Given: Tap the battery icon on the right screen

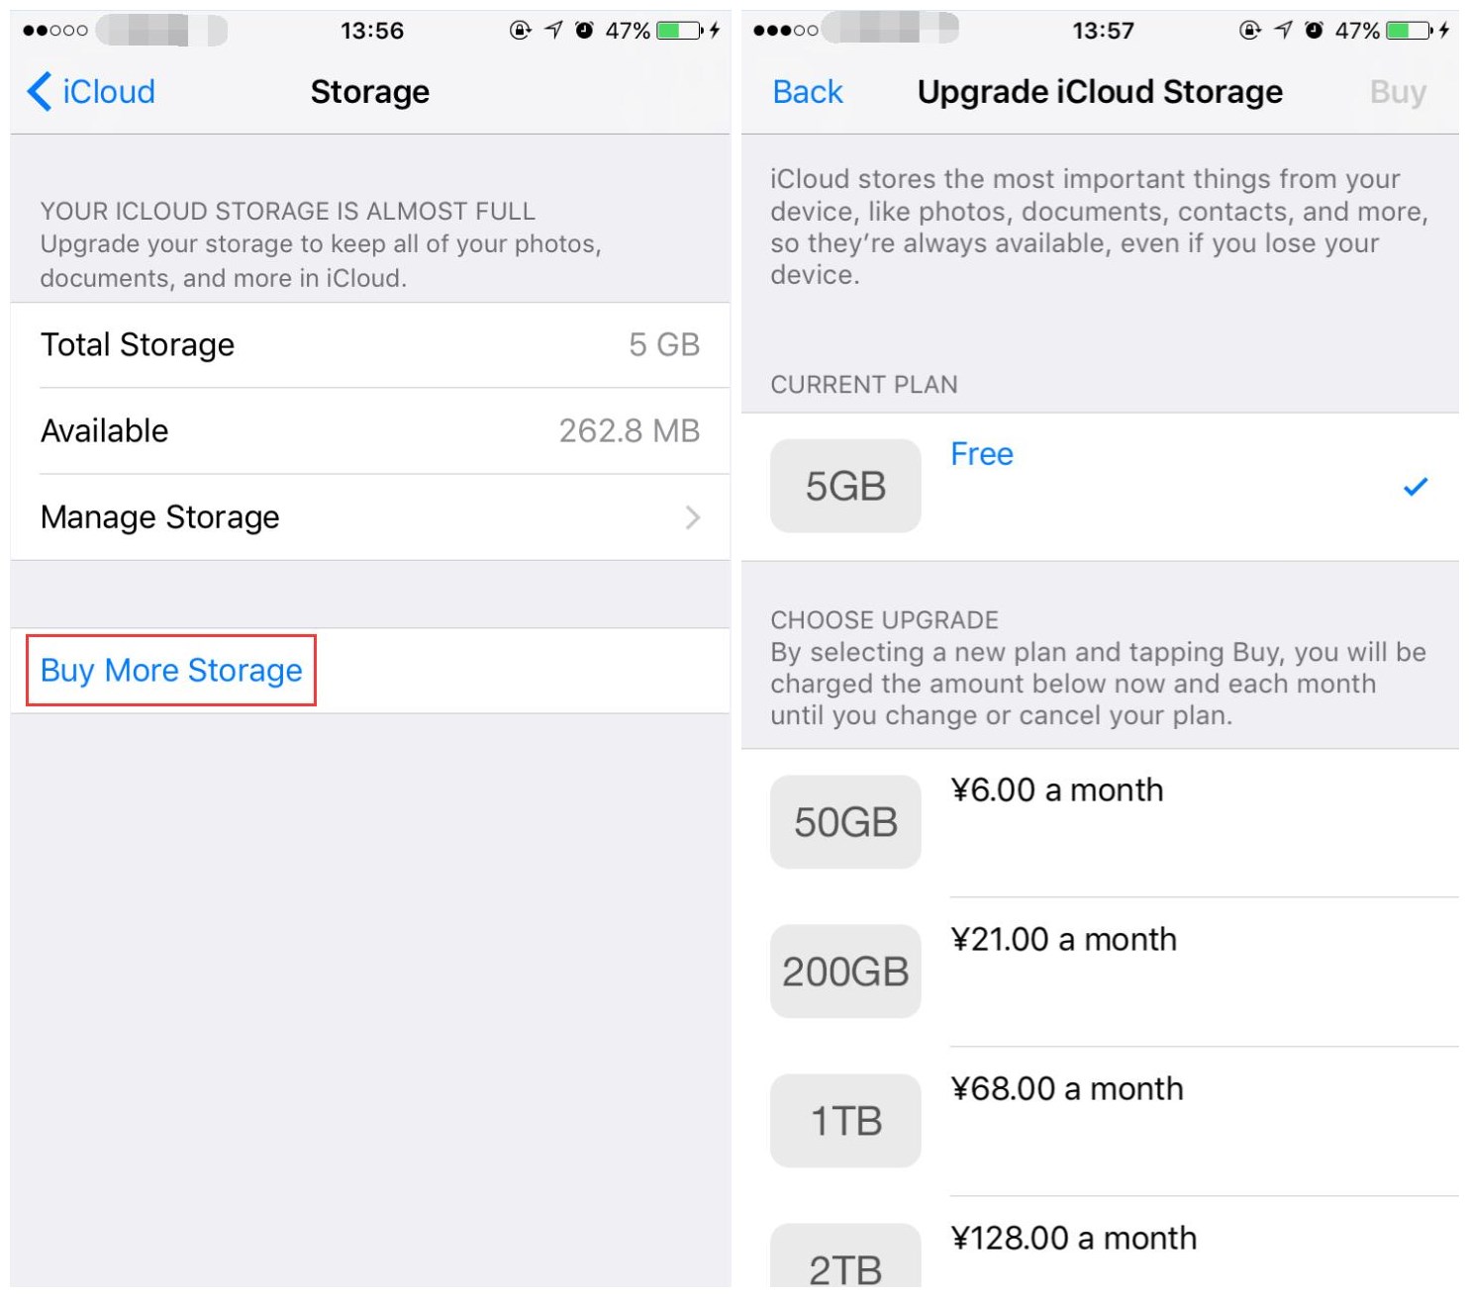Looking at the screenshot, I should pyautogui.click(x=1410, y=31).
